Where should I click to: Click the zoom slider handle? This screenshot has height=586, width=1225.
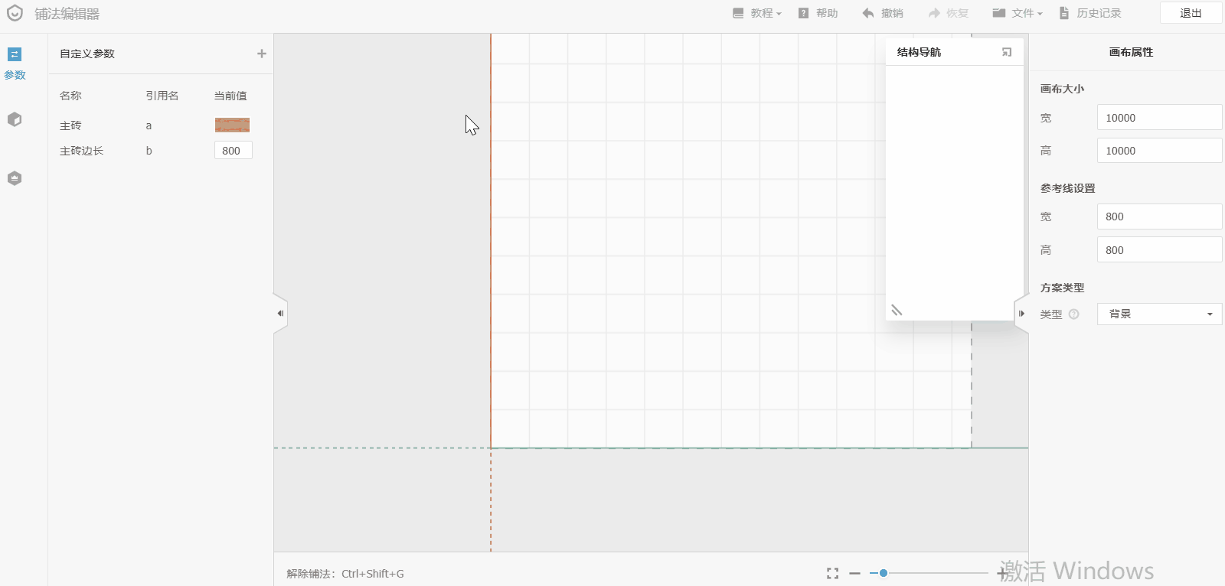tap(883, 573)
